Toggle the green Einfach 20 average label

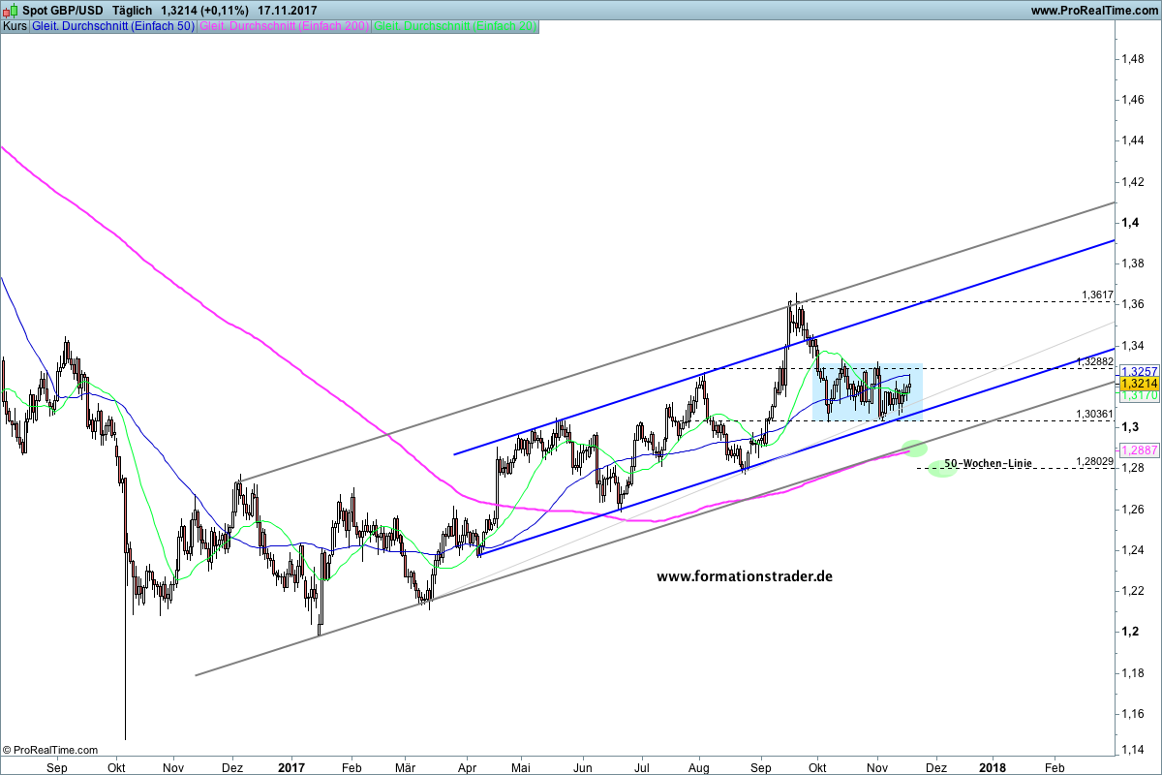pyautogui.click(x=455, y=26)
